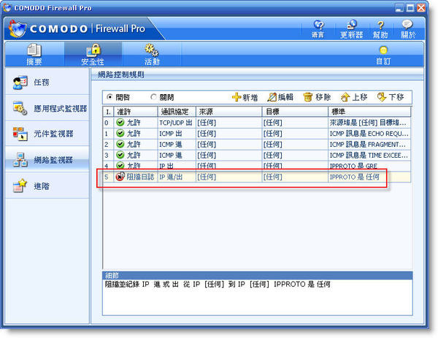Click the network monitor computers icon
Screen dimensions: 438x338
[20, 160]
